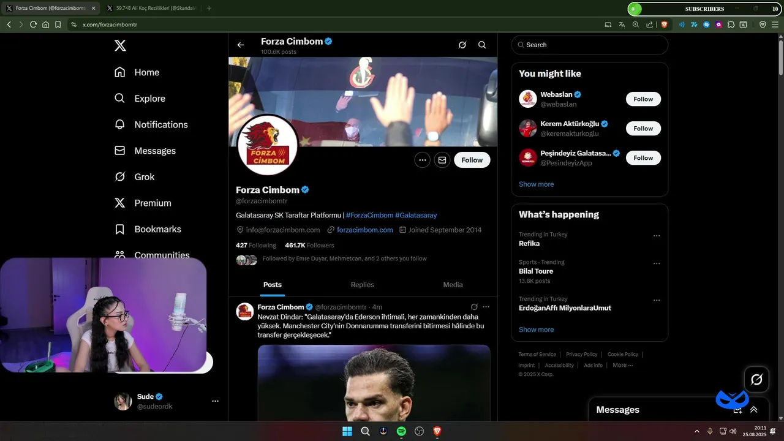Click 'Followed by Emre Duyar, Mehmetcan' text
This screenshot has width=784, height=441.
coord(345,258)
